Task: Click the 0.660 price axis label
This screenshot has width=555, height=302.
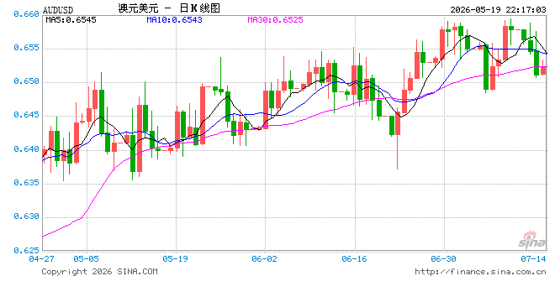Action: (x=26, y=14)
